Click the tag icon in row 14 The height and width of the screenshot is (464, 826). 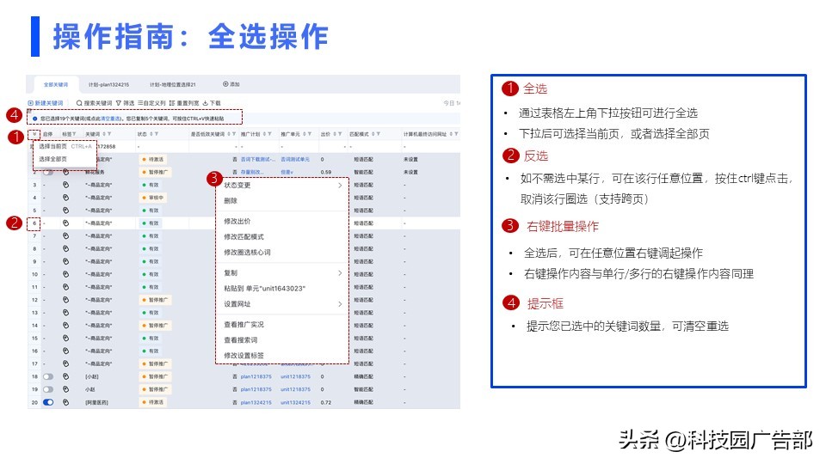66,325
